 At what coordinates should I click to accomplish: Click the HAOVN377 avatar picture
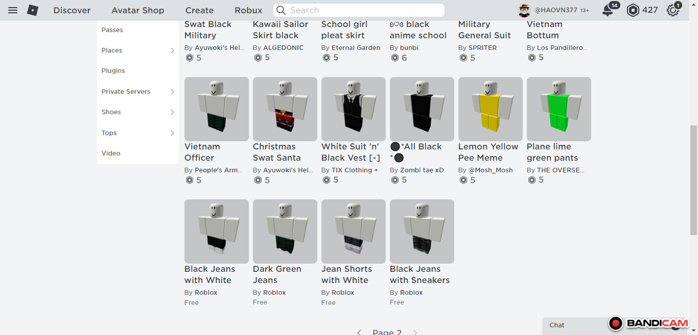(x=524, y=10)
